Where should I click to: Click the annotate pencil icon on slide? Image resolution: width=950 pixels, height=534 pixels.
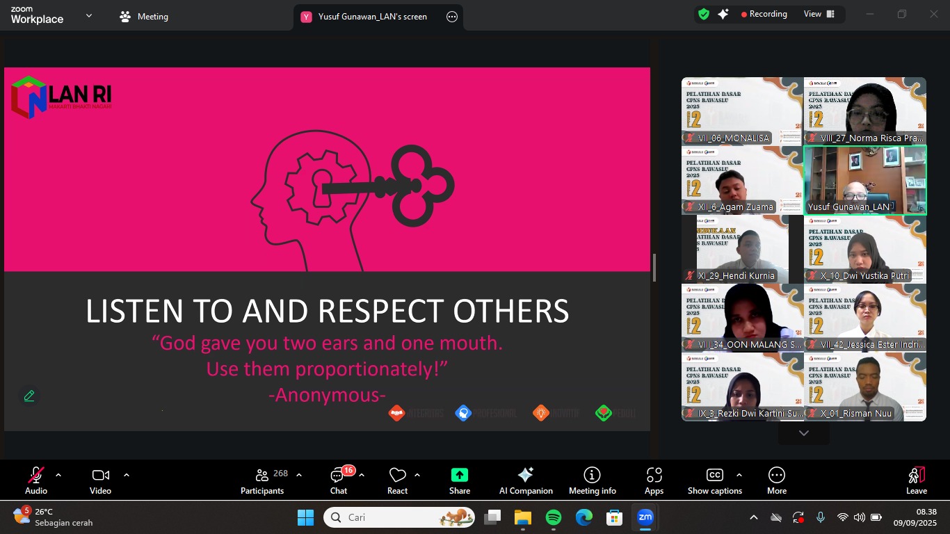(29, 396)
